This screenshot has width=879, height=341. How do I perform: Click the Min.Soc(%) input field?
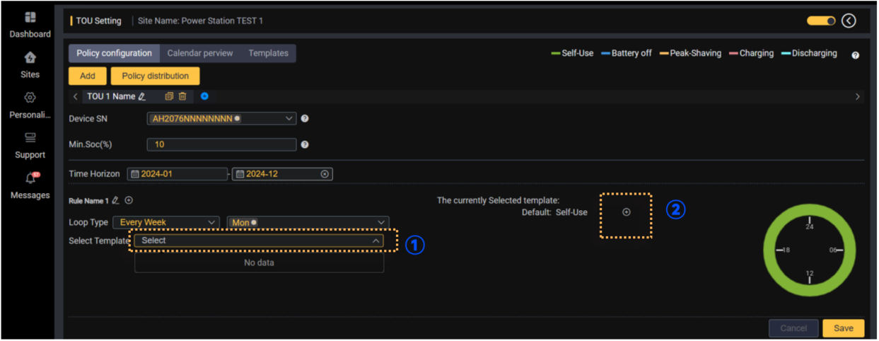point(221,144)
